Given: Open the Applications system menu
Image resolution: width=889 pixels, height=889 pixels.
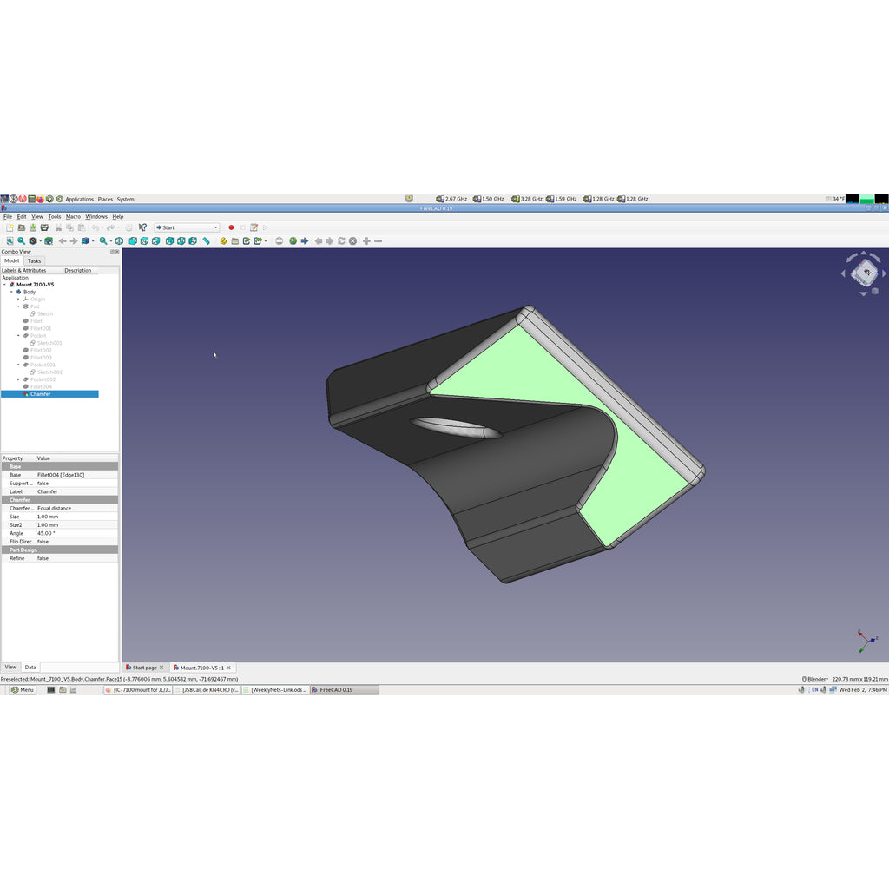Looking at the screenshot, I should (79, 199).
